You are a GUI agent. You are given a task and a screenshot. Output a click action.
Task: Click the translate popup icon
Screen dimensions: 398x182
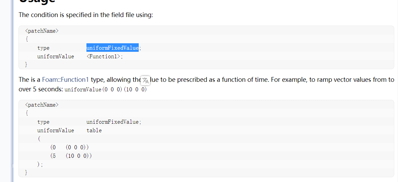pyautogui.click(x=146, y=80)
